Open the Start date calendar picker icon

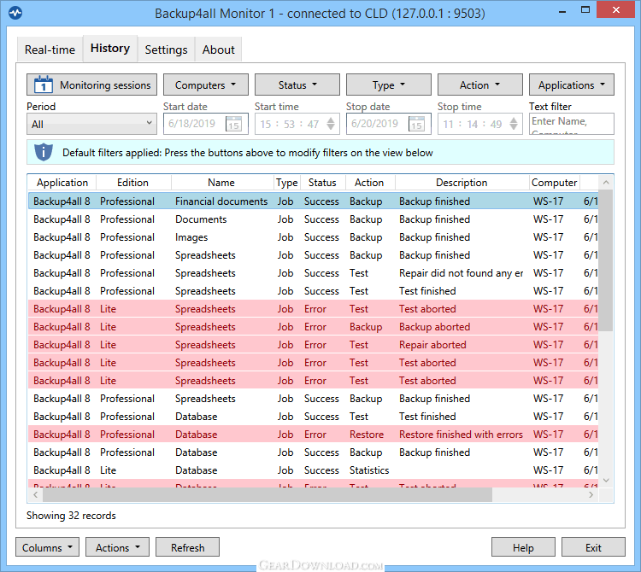pos(234,124)
